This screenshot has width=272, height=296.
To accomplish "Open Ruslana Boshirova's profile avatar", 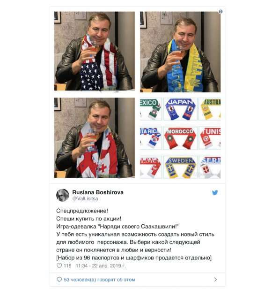I will 63,195.
